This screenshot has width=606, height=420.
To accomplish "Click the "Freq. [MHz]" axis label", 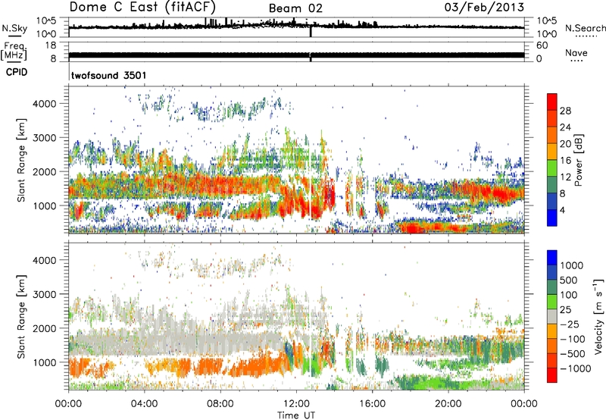I will pyautogui.click(x=14, y=51).
